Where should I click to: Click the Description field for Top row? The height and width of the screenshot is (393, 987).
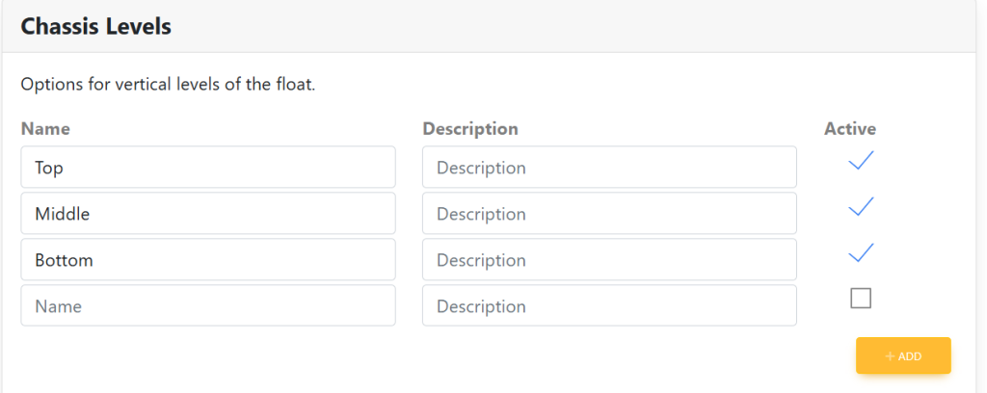(609, 168)
